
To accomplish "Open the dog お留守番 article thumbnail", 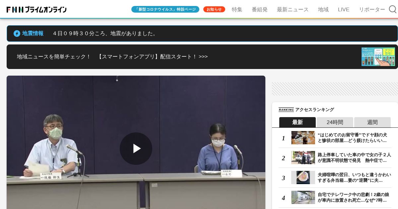I will point(303,138).
